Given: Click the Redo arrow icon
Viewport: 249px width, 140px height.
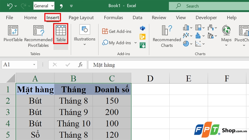Looking at the screenshot, I should (23, 6).
